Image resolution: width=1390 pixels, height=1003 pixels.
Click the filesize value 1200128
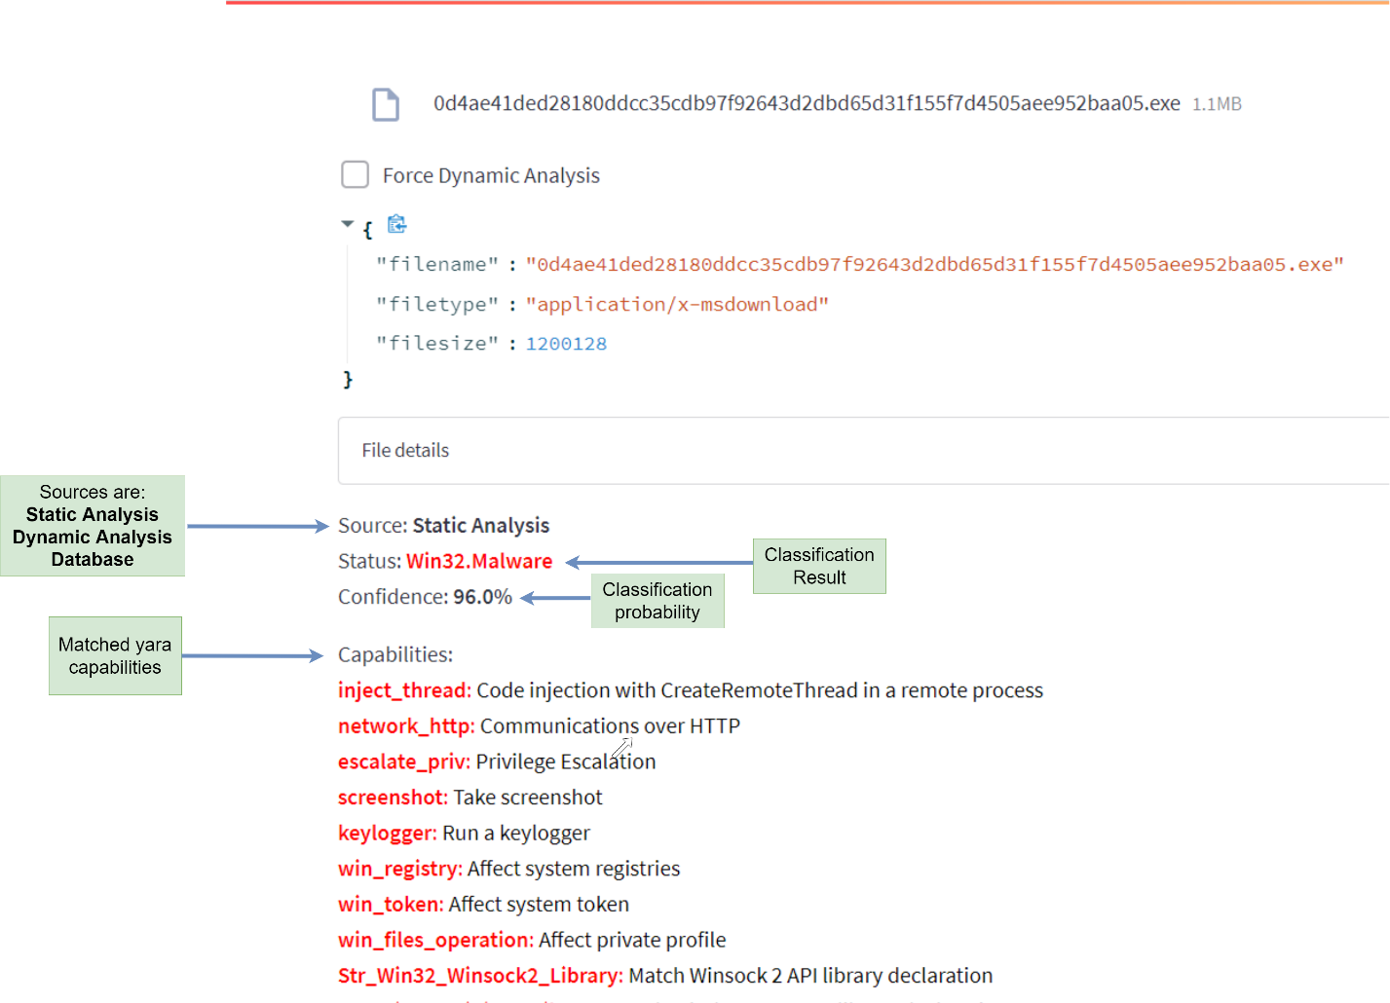coord(566,344)
